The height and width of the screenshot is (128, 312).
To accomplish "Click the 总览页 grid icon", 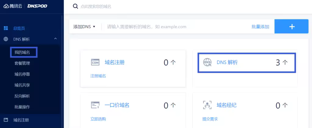I will tap(6, 28).
